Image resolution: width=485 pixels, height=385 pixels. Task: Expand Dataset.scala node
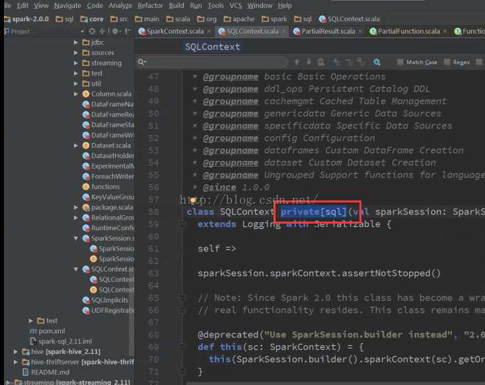pyautogui.click(x=76, y=146)
